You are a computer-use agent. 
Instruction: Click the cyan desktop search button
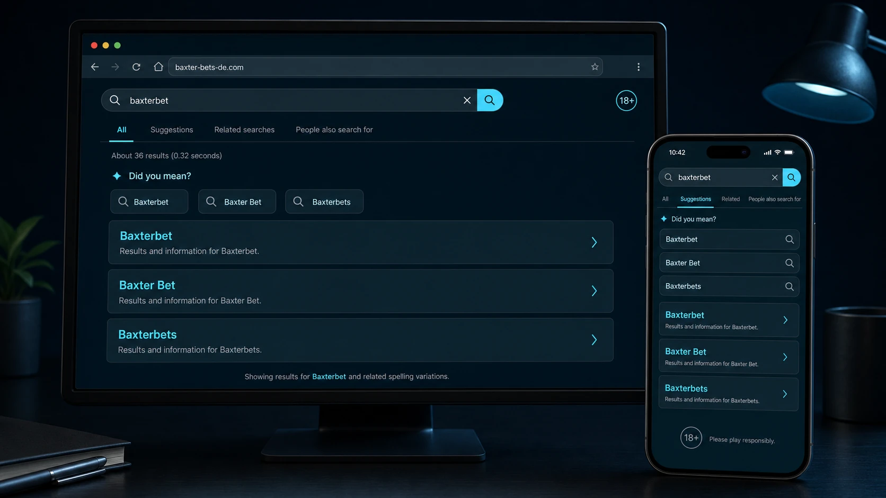(x=490, y=100)
